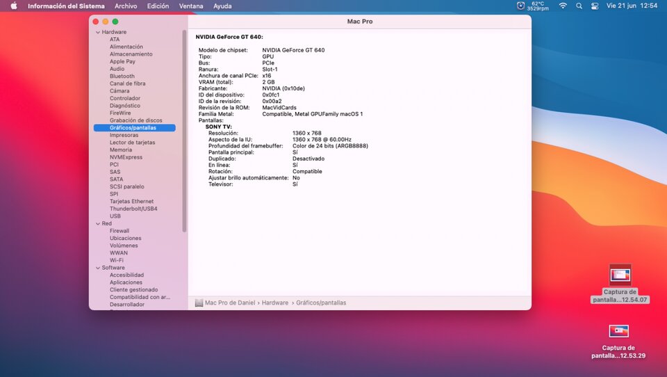The height and width of the screenshot is (377, 667).
Task: Click the Wi-Fi status icon
Action: (x=563, y=6)
